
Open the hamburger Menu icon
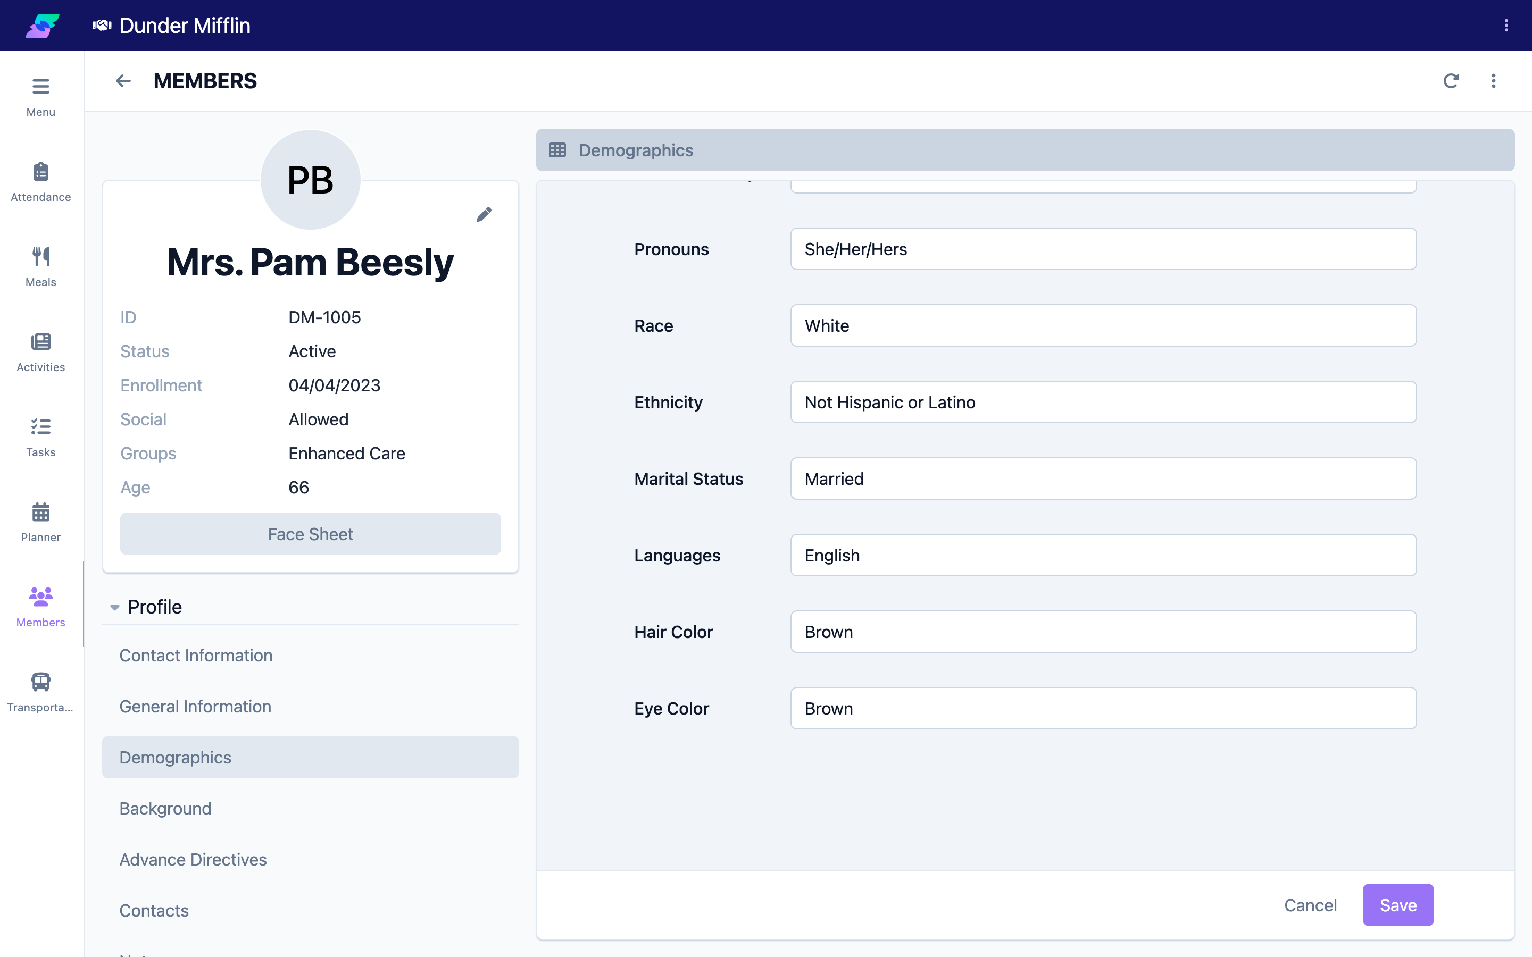tap(40, 86)
